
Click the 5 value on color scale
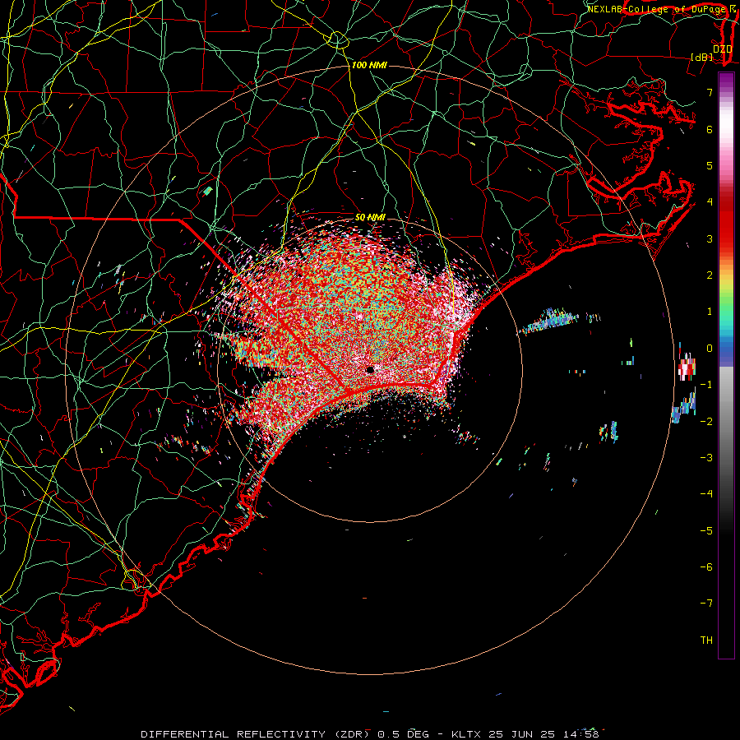[x=710, y=165]
